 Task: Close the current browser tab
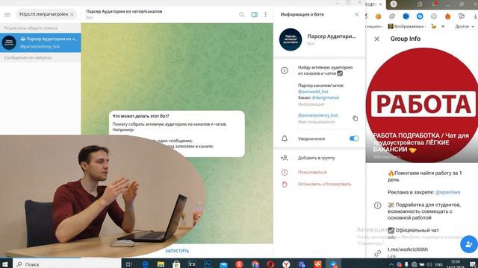click(380, 4)
